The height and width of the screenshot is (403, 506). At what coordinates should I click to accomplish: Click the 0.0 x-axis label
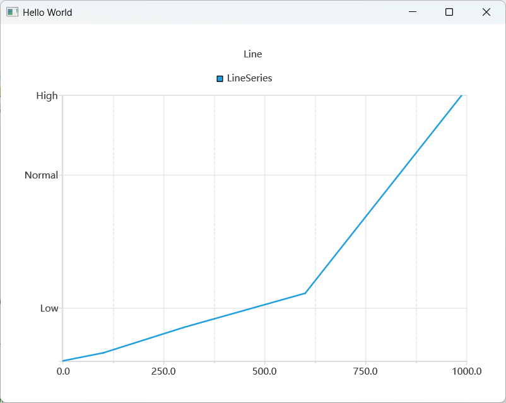[x=63, y=371]
